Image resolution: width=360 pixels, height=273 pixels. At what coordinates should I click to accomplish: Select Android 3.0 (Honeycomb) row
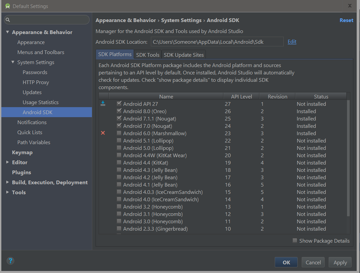pos(223,222)
